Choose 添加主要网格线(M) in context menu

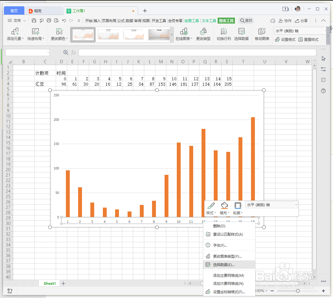tap(229, 275)
